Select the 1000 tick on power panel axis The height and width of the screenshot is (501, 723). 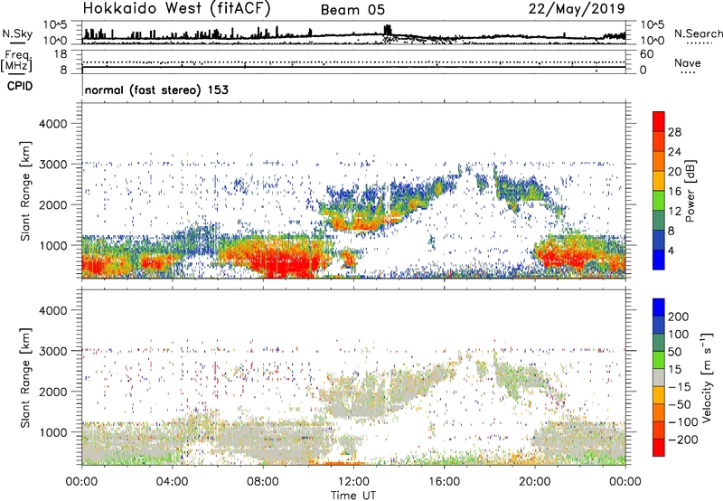[x=52, y=245]
